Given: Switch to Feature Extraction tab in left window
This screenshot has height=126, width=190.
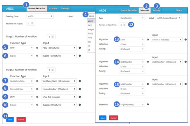Looking at the screenshot, I should 37,9.
